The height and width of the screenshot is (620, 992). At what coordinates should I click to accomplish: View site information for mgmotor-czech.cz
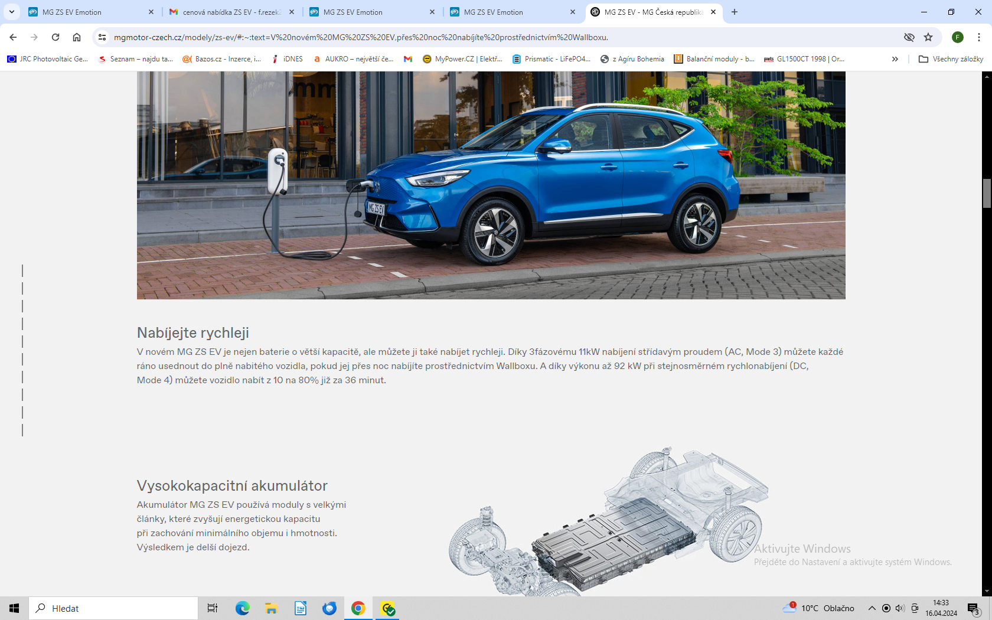[x=102, y=37]
